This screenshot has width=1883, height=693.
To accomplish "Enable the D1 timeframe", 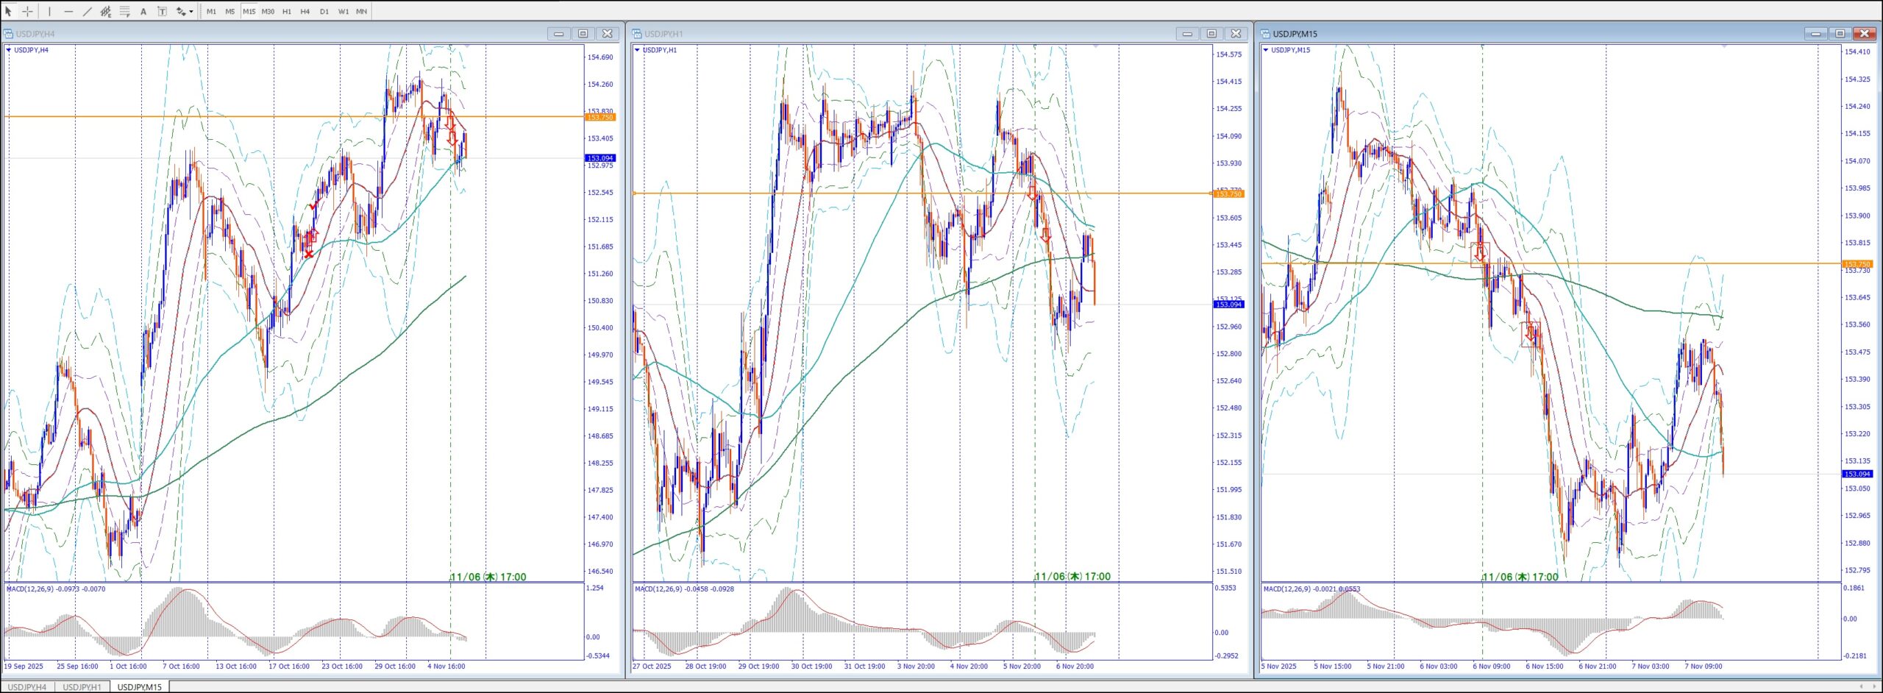I will tap(324, 11).
